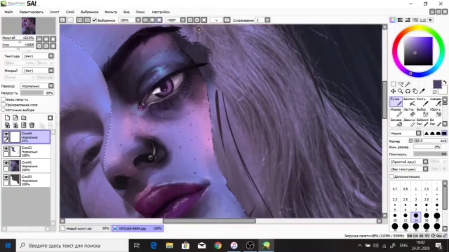Select the flattest brush edge shape button
449x252 pixels.
point(444,133)
